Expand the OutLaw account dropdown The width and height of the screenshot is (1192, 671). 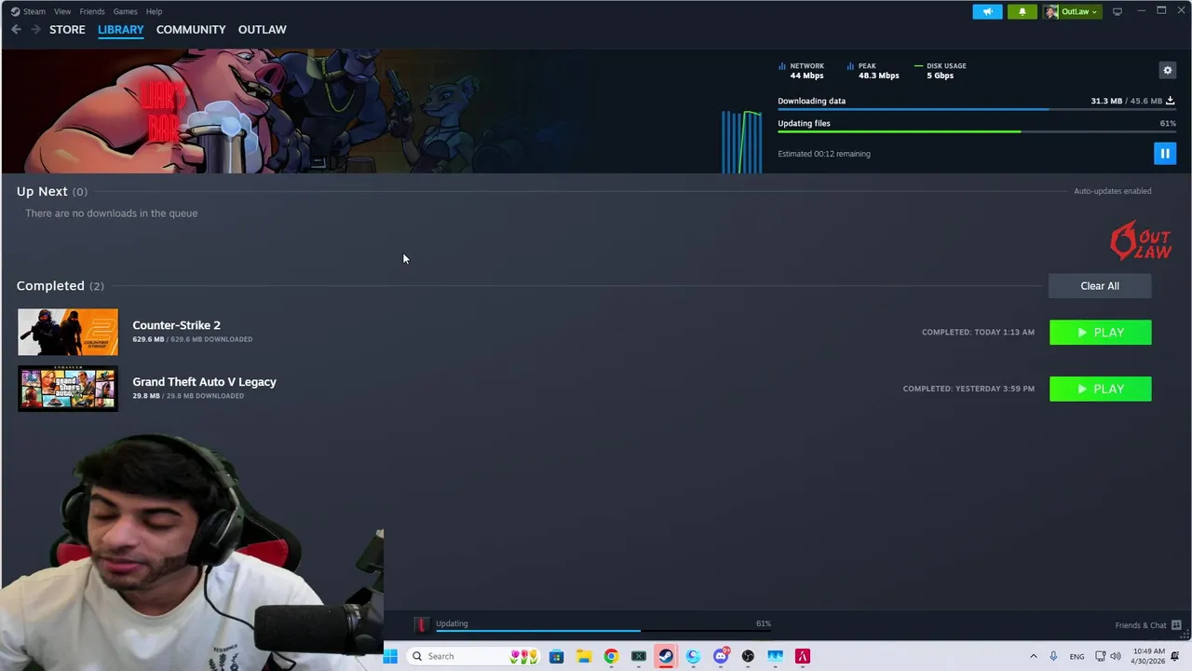[1079, 11]
